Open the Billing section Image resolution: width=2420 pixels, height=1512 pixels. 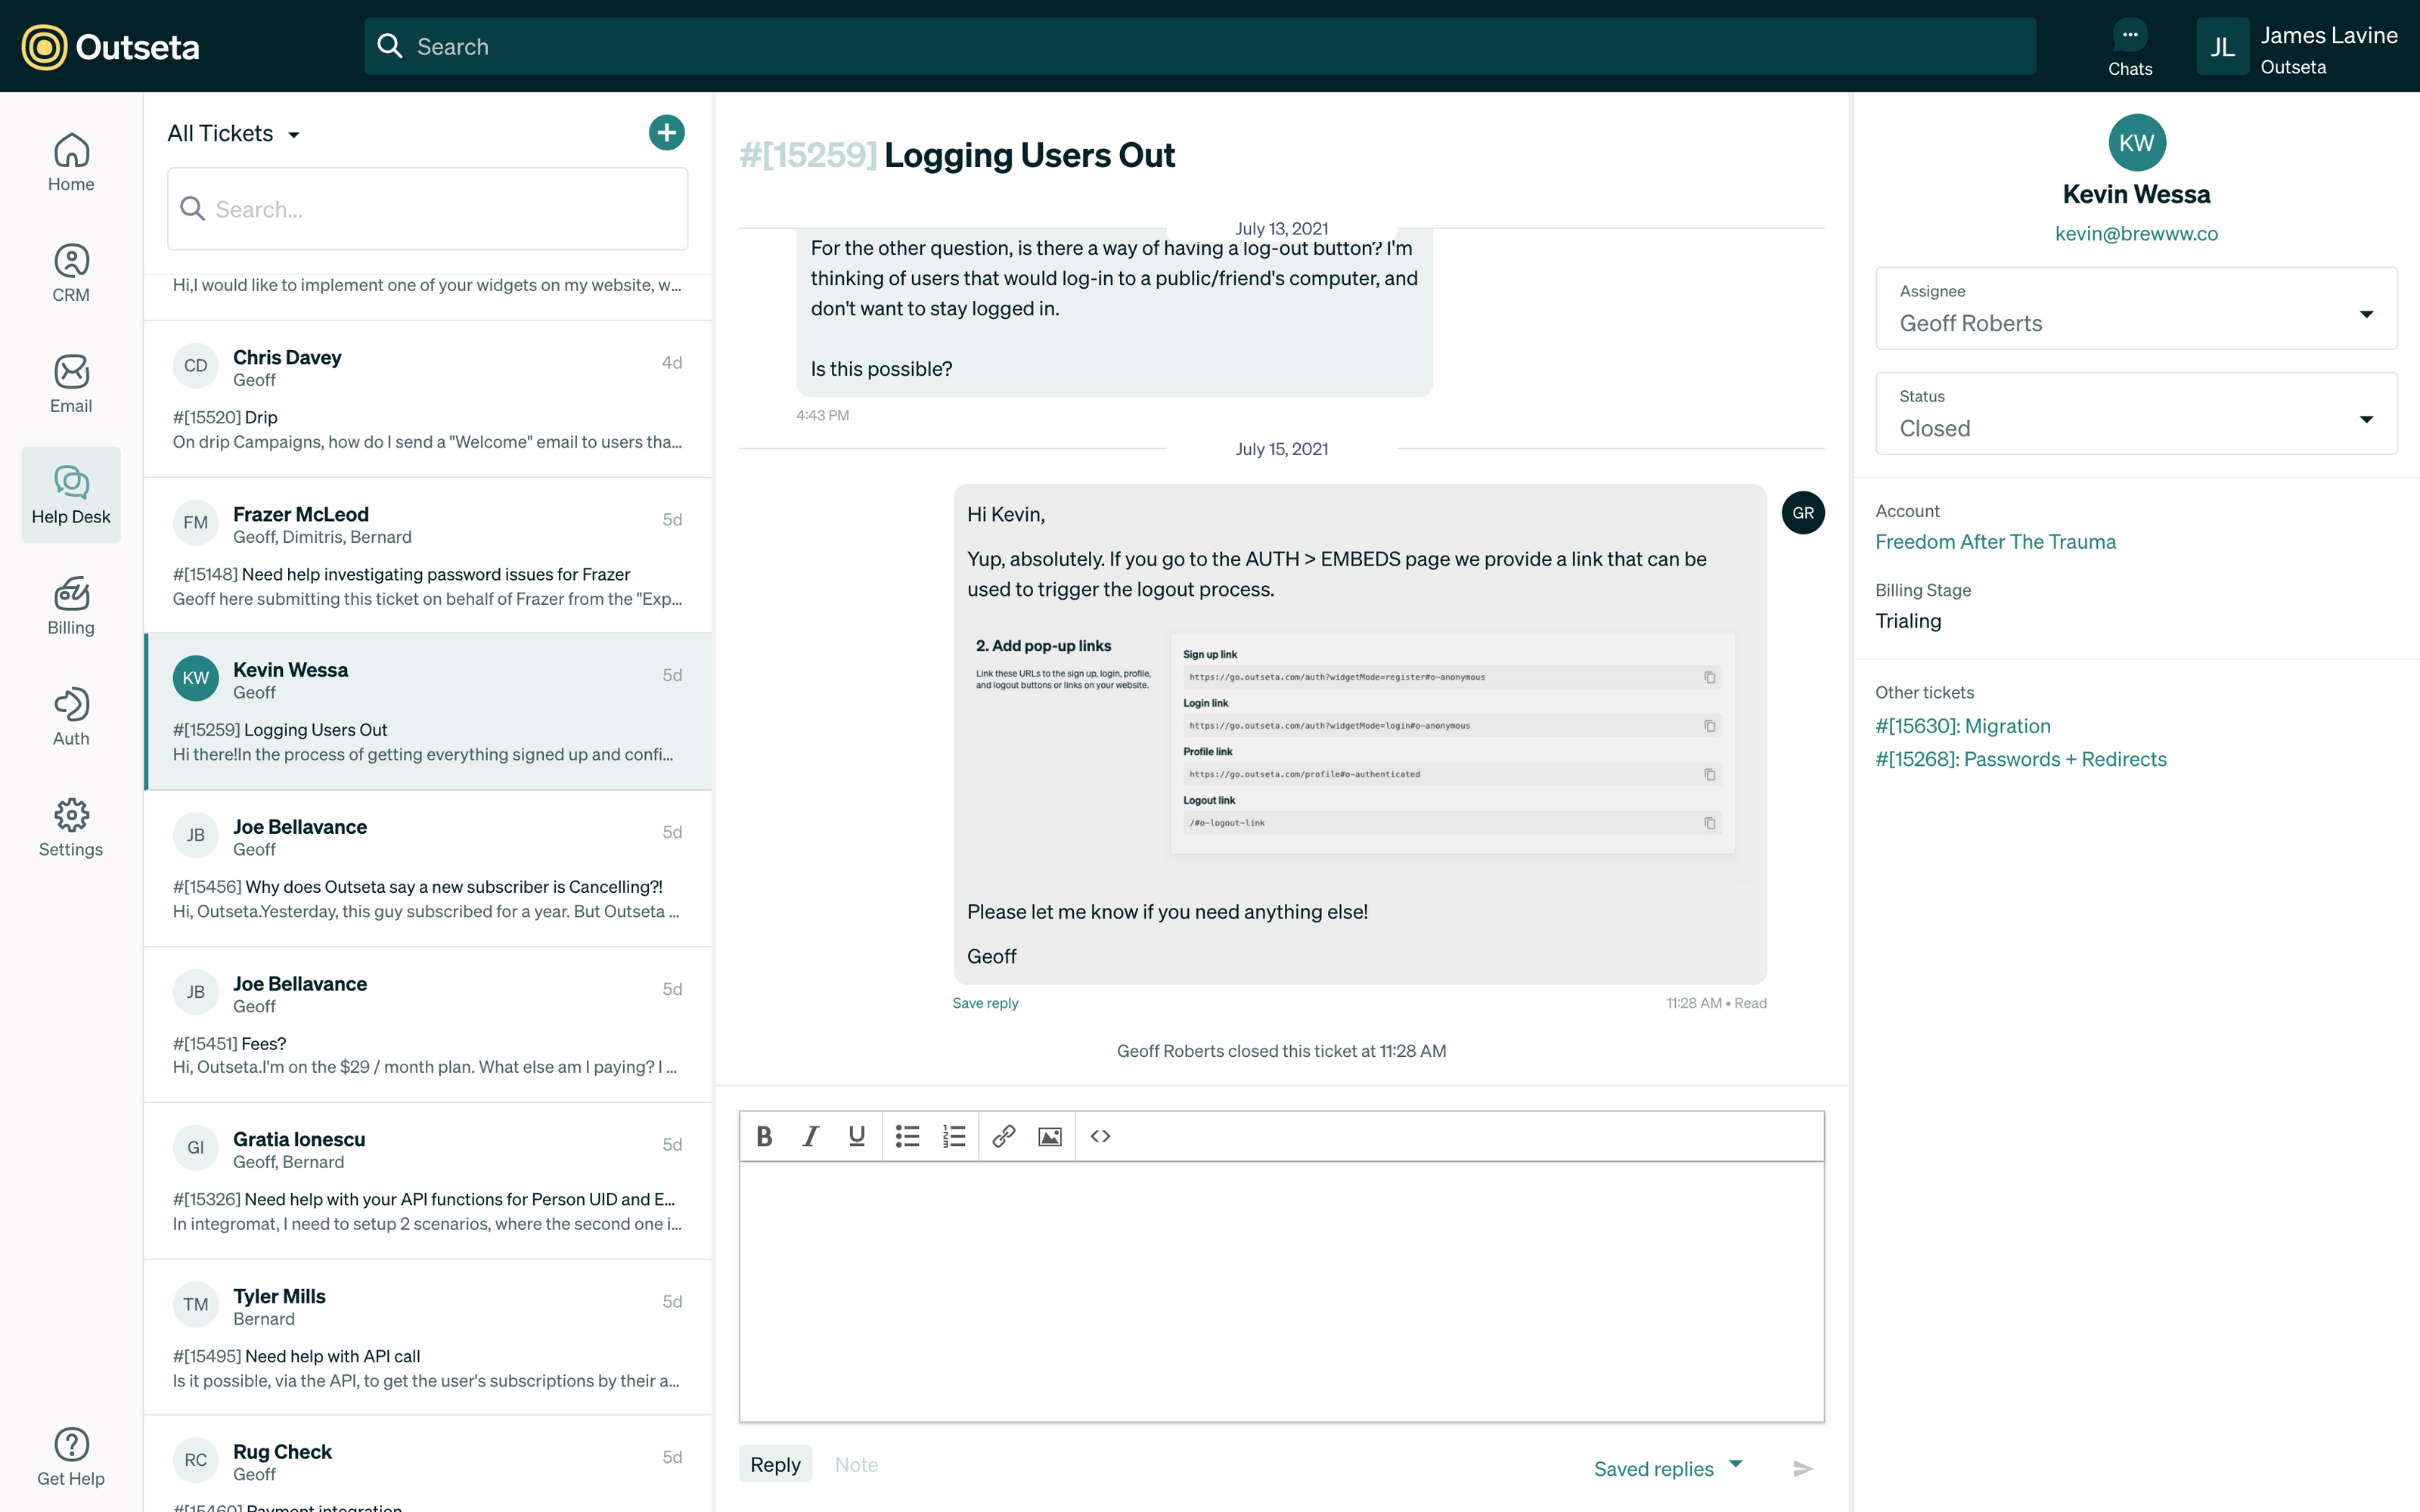coord(70,605)
